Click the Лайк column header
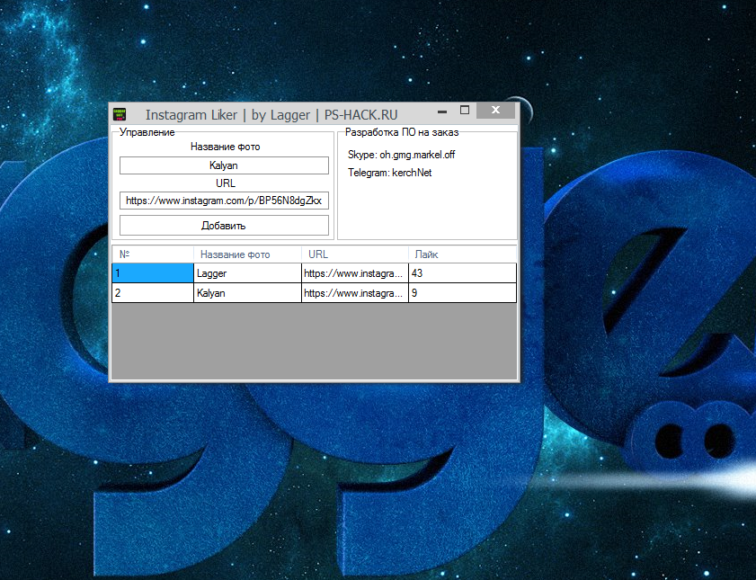The image size is (756, 580). [x=462, y=254]
